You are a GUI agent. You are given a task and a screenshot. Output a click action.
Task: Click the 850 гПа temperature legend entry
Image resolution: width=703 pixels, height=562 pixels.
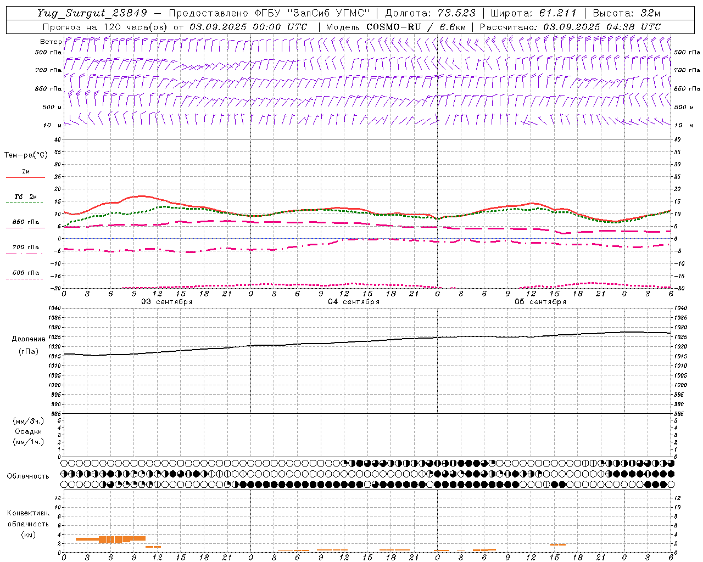(25, 222)
